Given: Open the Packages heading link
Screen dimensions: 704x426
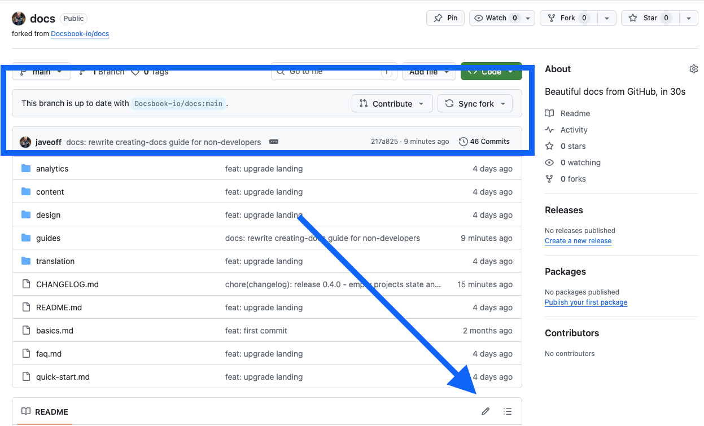Looking at the screenshot, I should point(565,271).
